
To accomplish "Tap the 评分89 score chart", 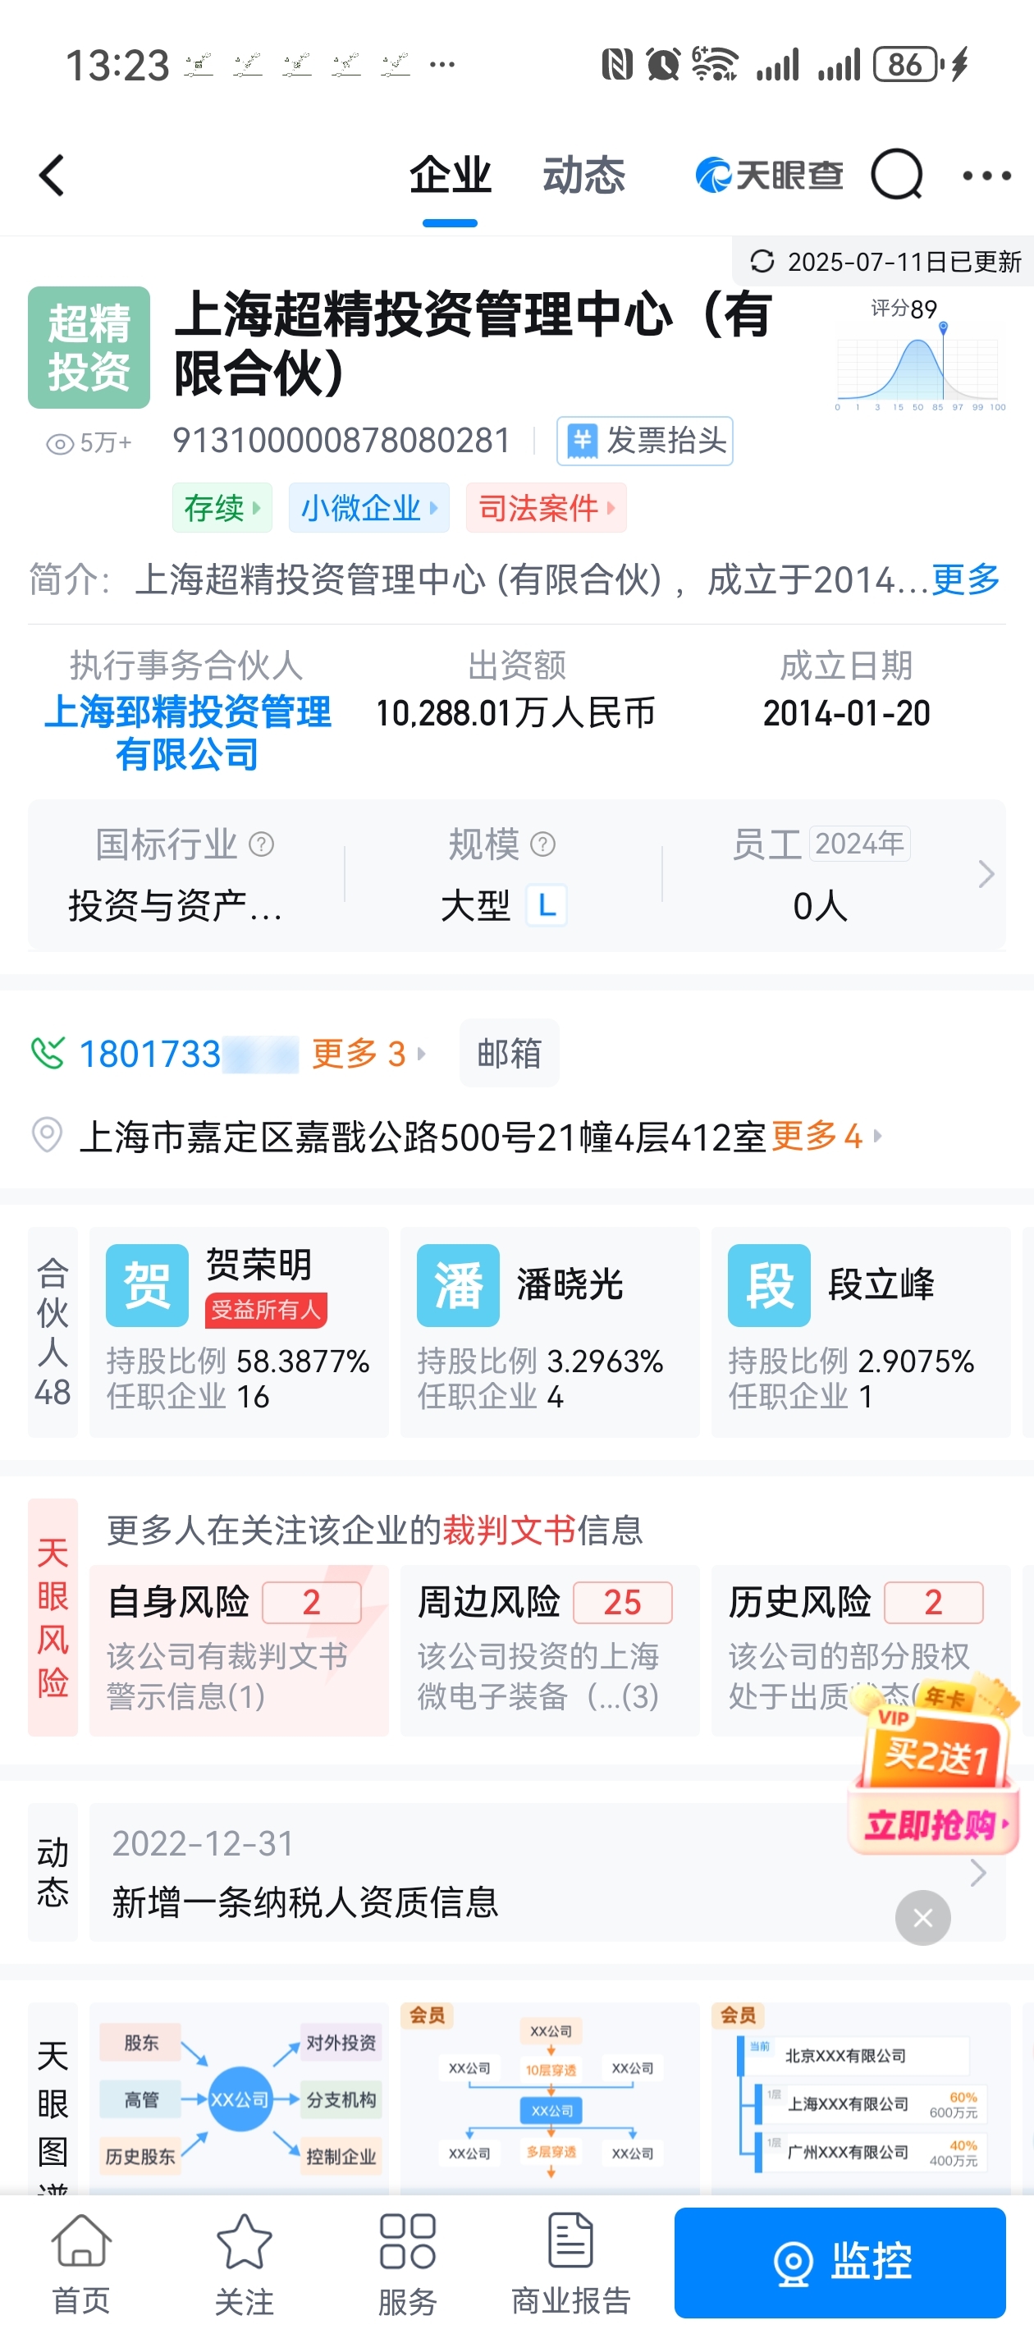I will tap(920, 355).
